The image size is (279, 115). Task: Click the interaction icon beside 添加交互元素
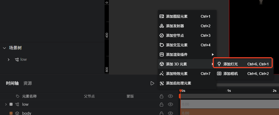[x=162, y=45]
